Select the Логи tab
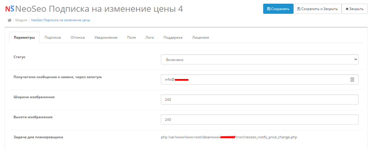371x150 pixels. [x=150, y=37]
